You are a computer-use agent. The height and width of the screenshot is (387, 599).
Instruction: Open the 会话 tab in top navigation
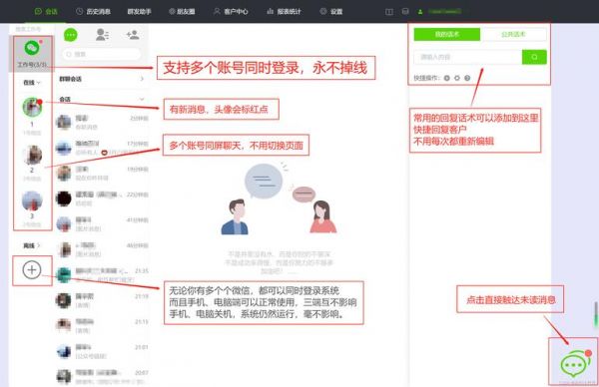coord(46,11)
